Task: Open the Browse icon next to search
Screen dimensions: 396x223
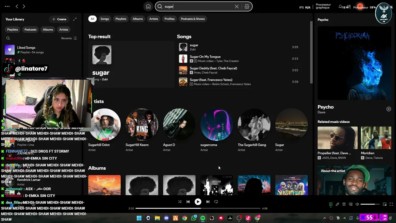Action: 247,7
